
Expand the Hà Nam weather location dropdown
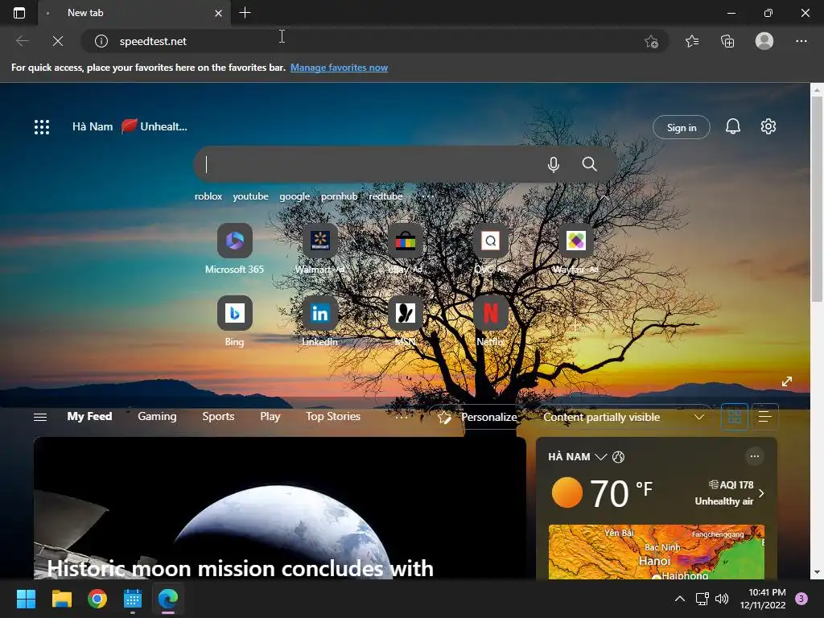click(600, 457)
